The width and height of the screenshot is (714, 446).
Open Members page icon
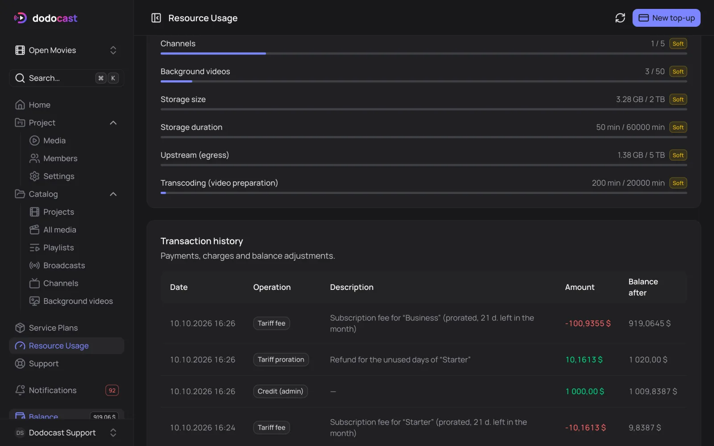tap(34, 158)
